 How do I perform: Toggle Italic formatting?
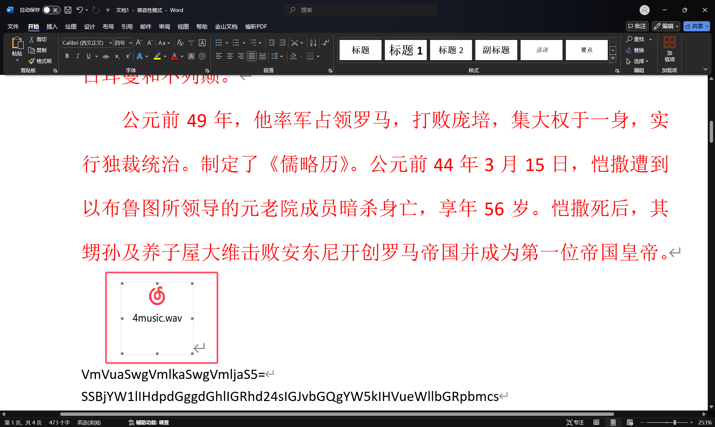[78, 56]
